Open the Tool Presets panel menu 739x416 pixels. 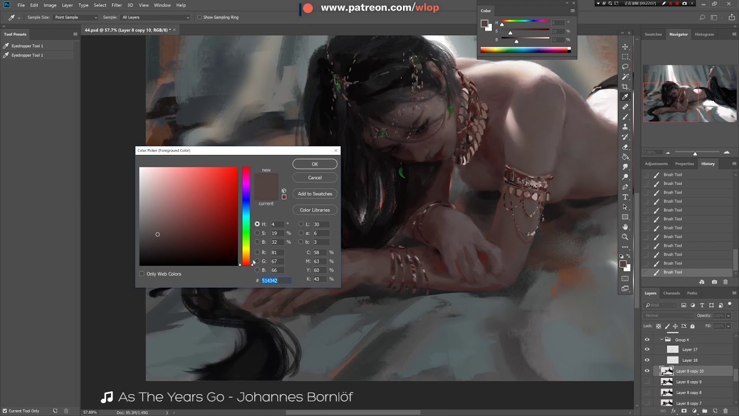[x=75, y=34]
